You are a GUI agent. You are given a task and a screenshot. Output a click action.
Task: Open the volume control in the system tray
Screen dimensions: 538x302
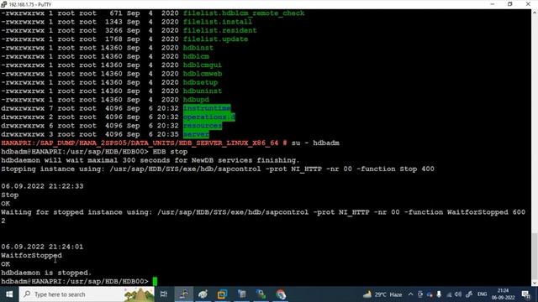[x=457, y=294]
